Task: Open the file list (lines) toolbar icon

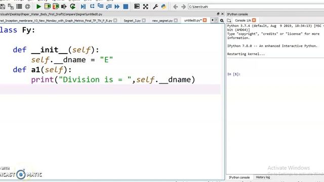Action: click(x=19, y=7)
